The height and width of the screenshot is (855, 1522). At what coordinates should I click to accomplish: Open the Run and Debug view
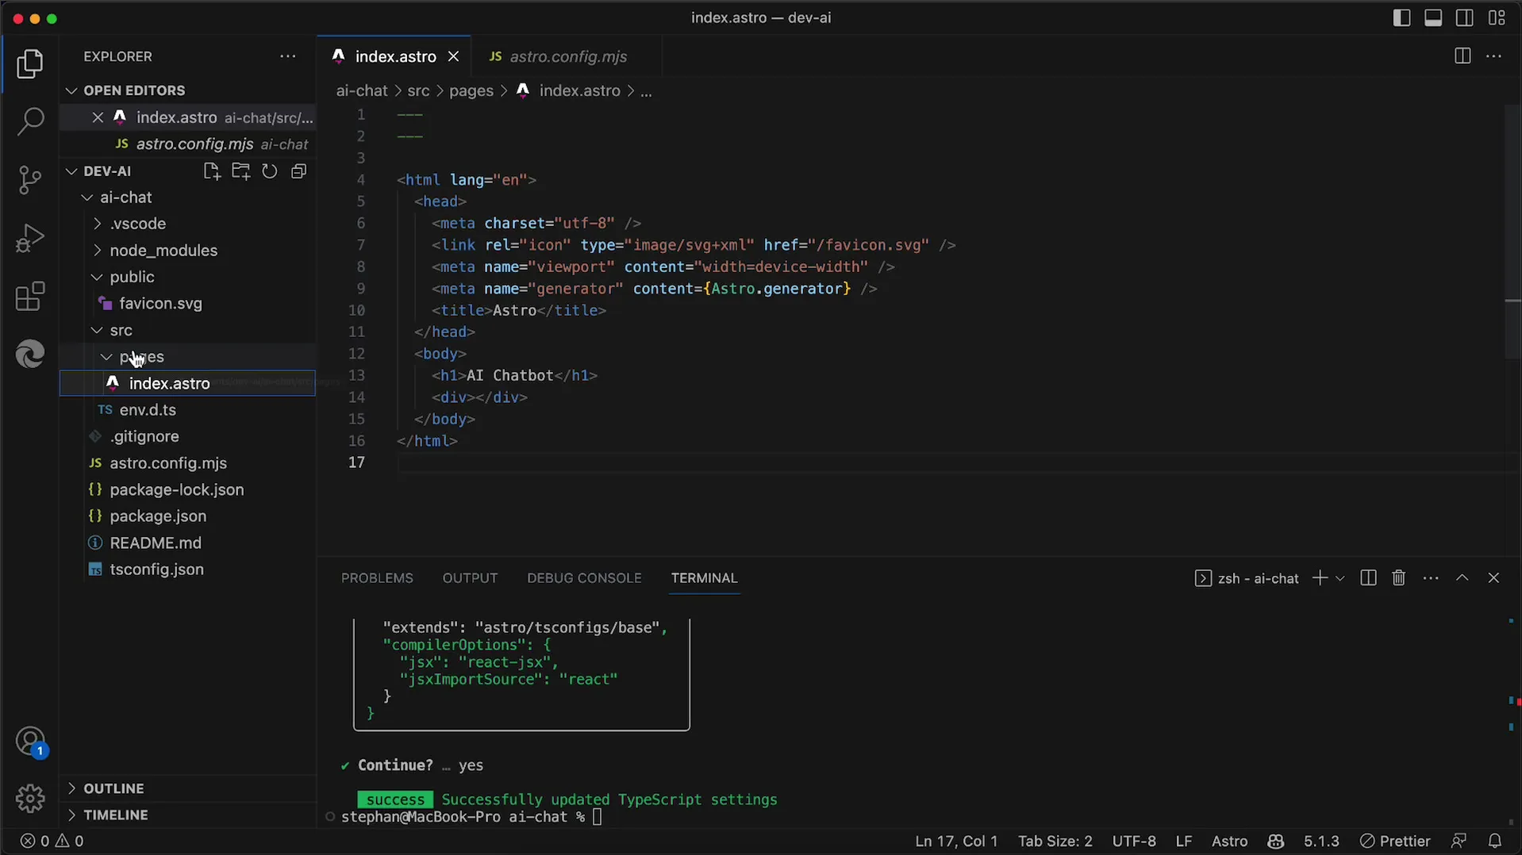30,238
